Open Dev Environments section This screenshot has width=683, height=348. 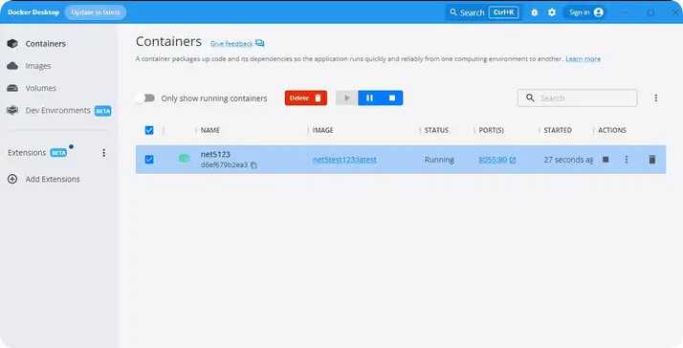[58, 110]
